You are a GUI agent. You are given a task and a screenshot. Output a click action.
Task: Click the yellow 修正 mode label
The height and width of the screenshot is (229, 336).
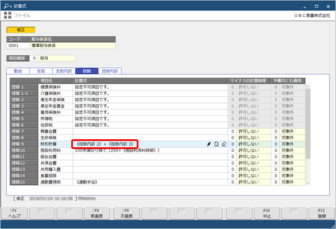[21, 30]
